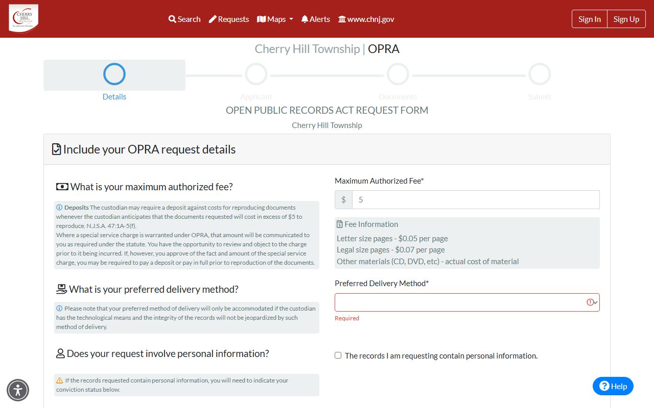Click the pencil icon beside Requests
This screenshot has height=408, width=654.
tap(213, 19)
